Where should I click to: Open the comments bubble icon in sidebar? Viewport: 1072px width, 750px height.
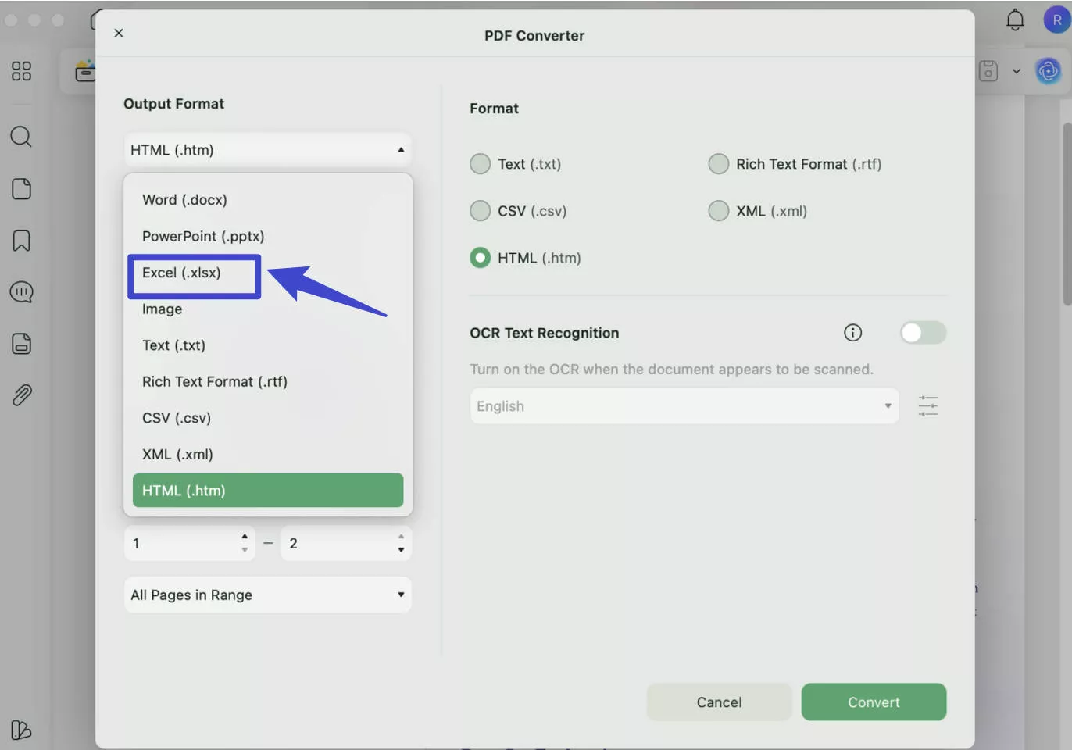tap(21, 292)
